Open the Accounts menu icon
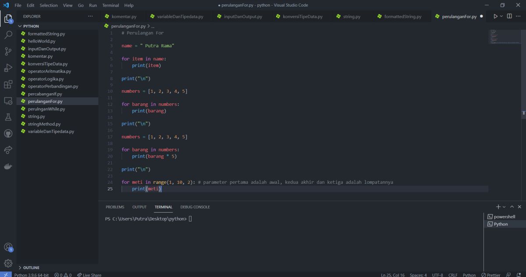This screenshot has width=526, height=277. tap(8, 247)
